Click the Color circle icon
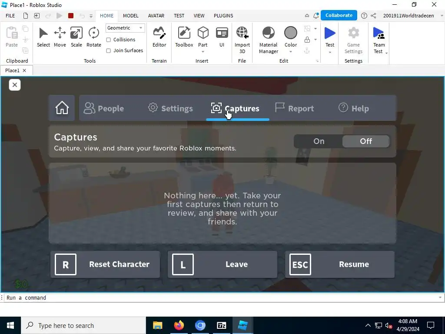 tap(291, 33)
